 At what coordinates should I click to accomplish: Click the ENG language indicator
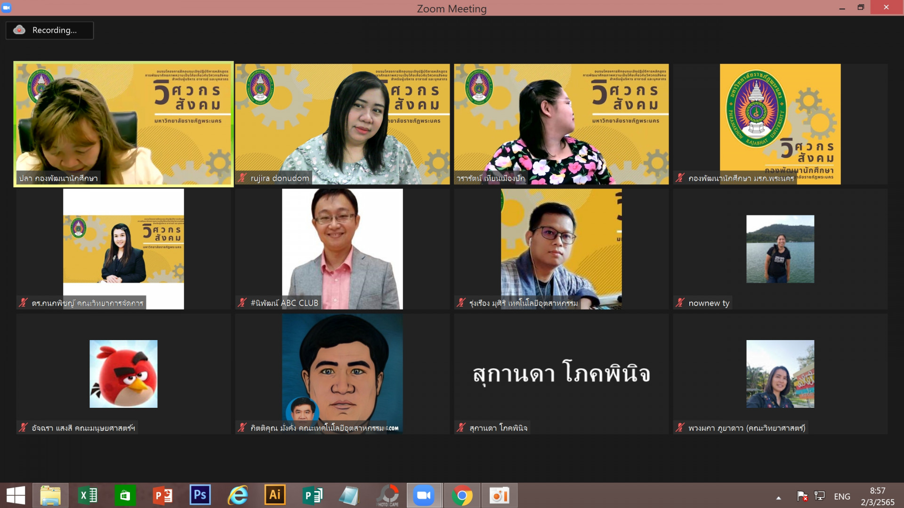point(842,496)
